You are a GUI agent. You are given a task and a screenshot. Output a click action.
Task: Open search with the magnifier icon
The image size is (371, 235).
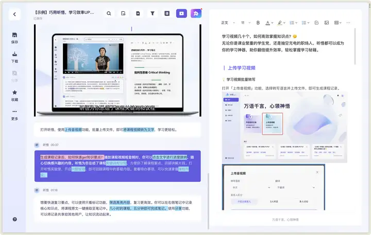[x=109, y=13]
